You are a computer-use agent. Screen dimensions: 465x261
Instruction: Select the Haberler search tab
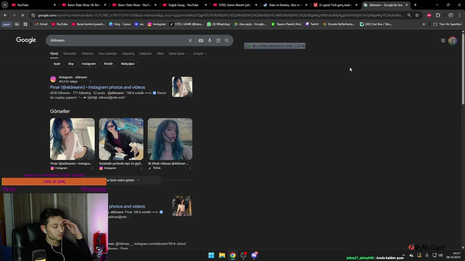pyautogui.click(x=146, y=54)
